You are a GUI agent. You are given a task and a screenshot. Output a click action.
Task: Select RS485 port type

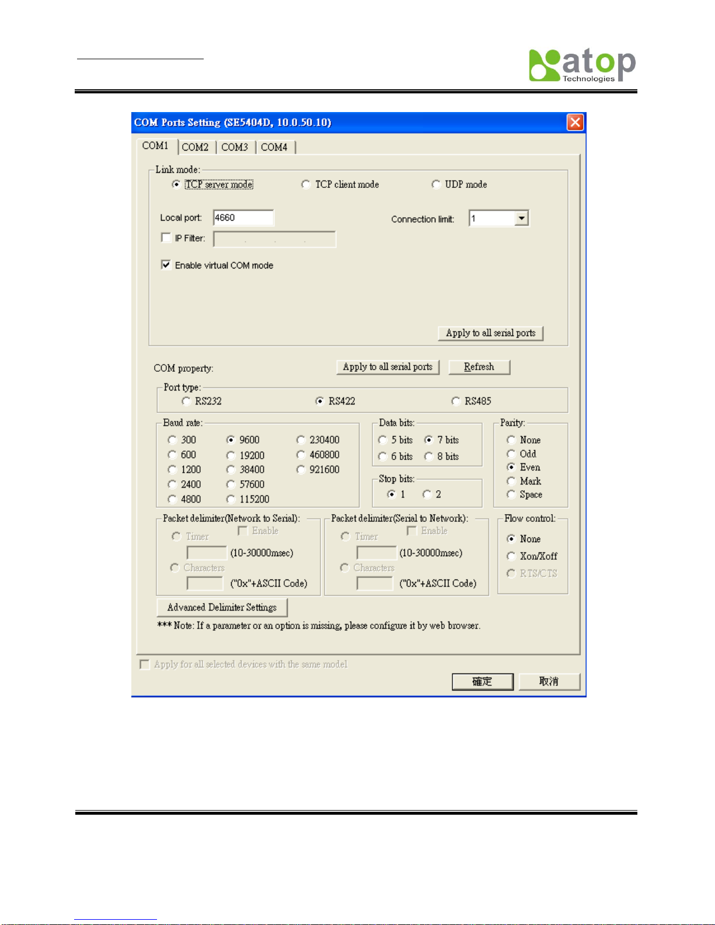click(x=455, y=401)
